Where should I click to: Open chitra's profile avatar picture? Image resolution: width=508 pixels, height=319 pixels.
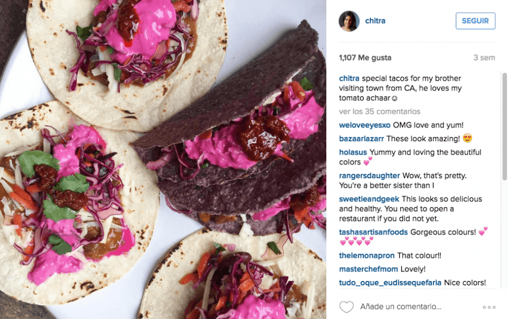pos(349,21)
